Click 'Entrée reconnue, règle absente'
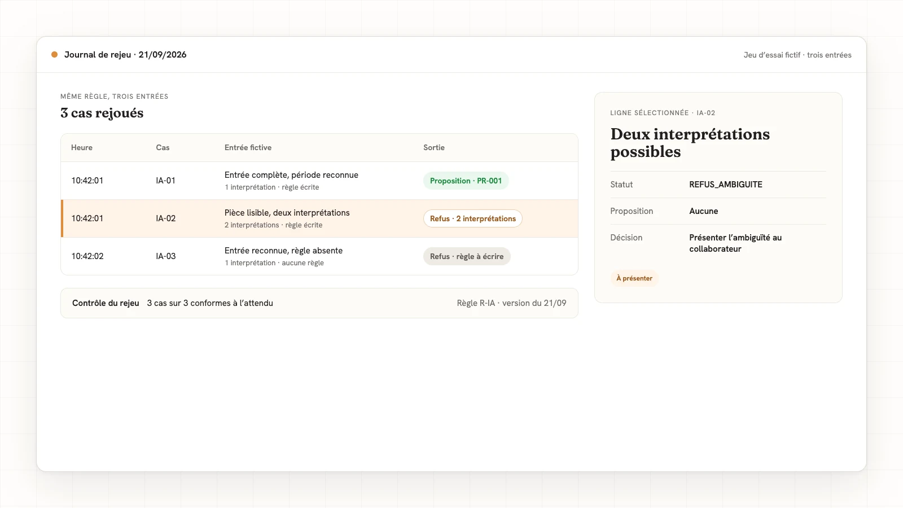 pos(283,251)
